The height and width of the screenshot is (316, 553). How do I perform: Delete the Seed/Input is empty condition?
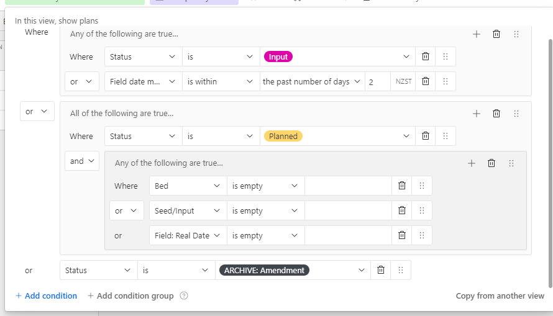click(401, 210)
